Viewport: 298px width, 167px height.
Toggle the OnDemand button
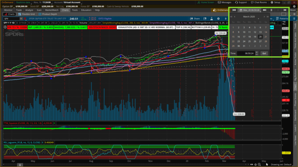tap(221, 10)
